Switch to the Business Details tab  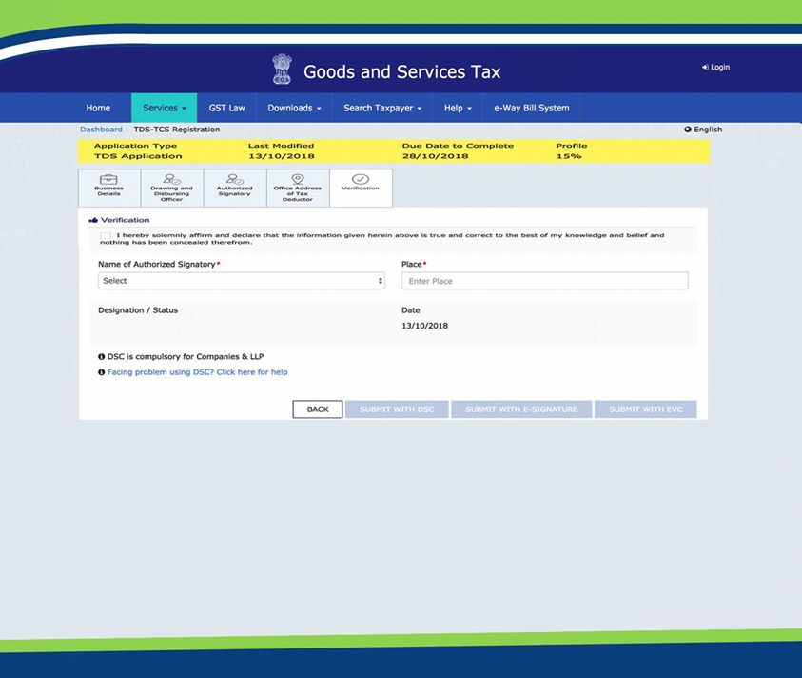coord(109,188)
